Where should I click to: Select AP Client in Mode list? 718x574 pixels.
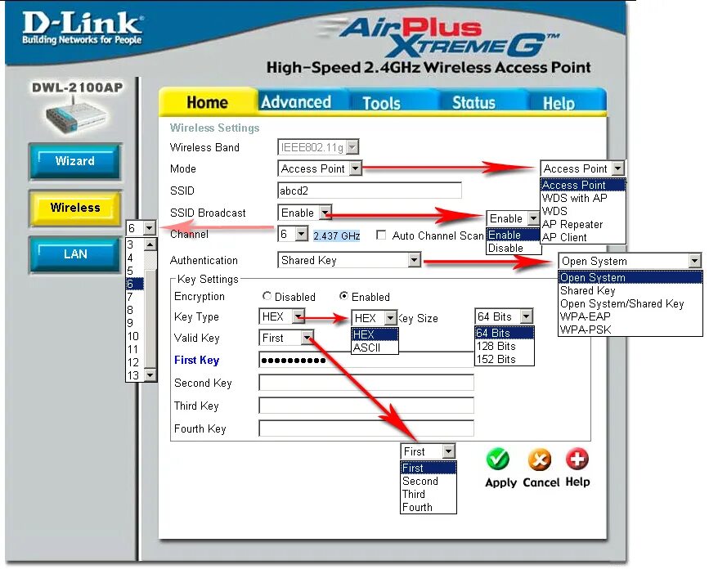pos(582,237)
